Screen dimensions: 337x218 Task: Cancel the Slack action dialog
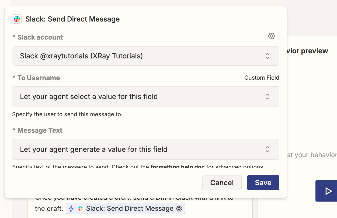(222, 183)
